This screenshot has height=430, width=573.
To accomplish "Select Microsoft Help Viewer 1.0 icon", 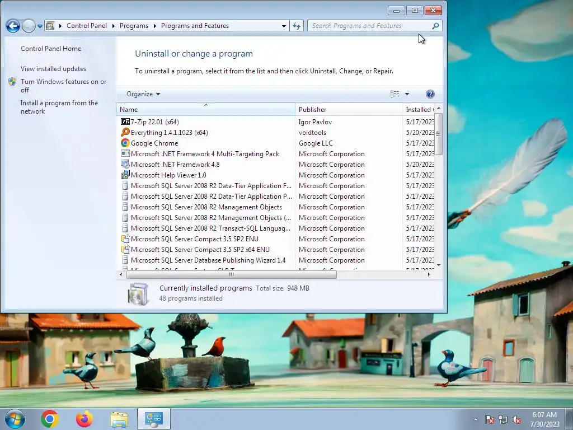I will (125, 175).
